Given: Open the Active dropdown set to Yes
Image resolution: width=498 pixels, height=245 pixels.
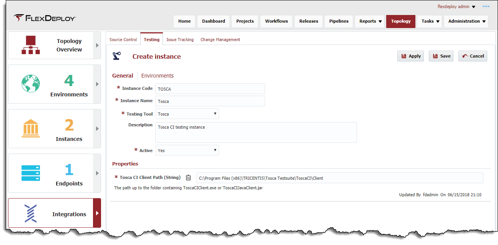Looking at the screenshot, I should click(x=187, y=150).
